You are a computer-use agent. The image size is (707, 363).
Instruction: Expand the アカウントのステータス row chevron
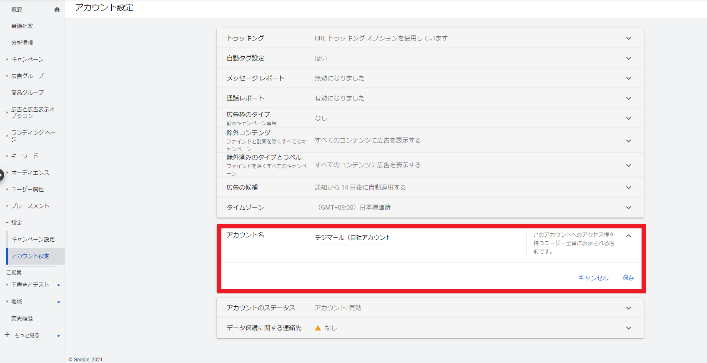point(629,308)
